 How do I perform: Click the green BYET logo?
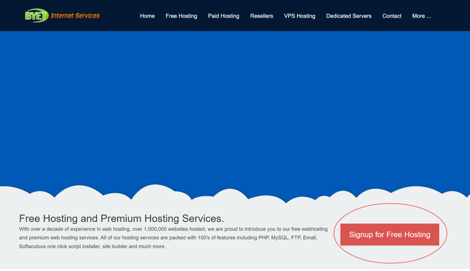36,16
